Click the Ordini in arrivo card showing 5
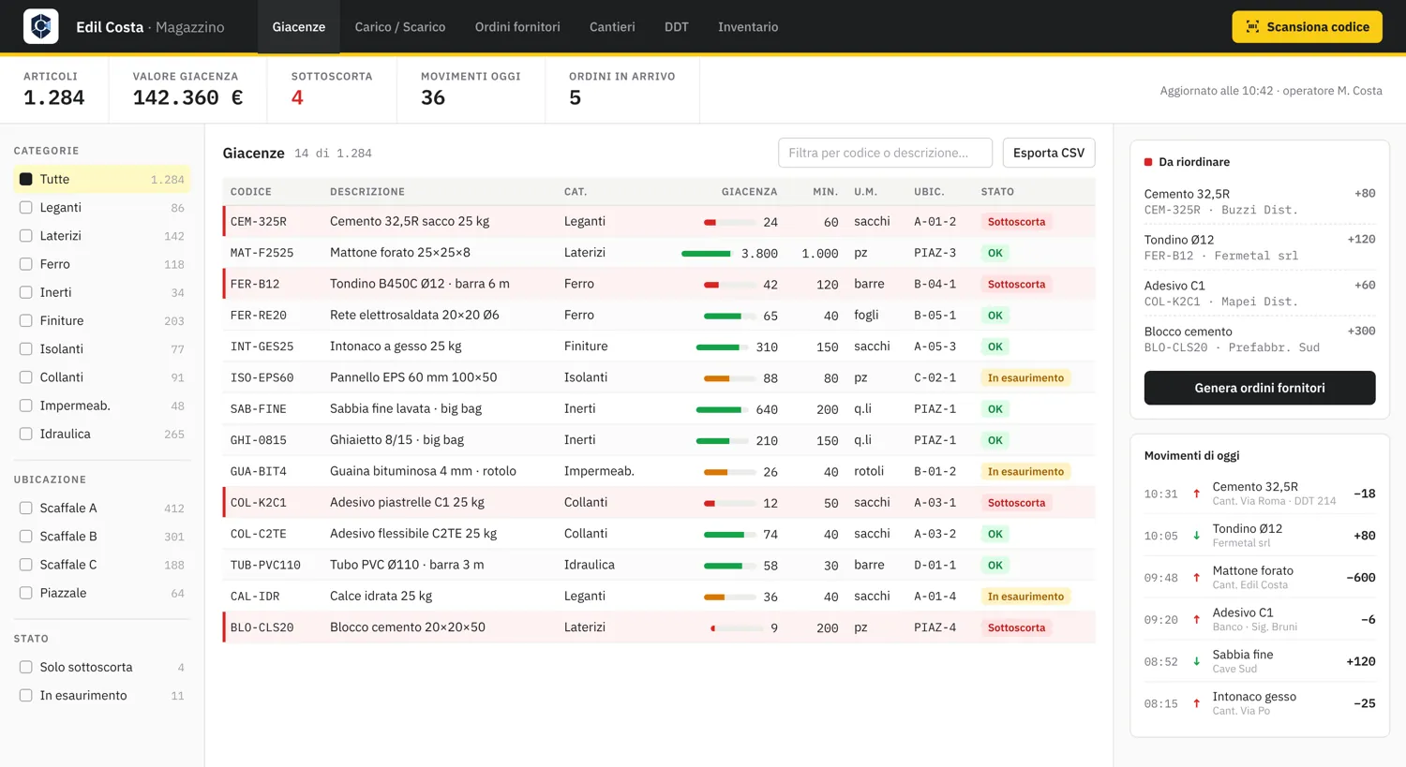This screenshot has width=1406, height=767. tap(622, 90)
